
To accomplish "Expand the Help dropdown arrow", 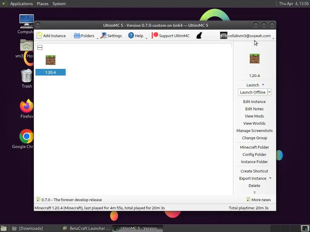I will pyautogui.click(x=147, y=38).
